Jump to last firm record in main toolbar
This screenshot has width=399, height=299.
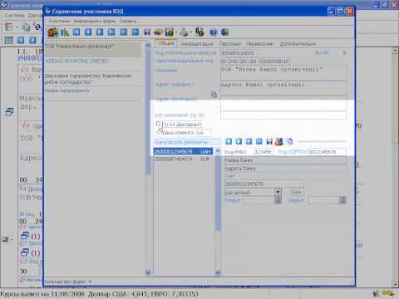pos(111,32)
